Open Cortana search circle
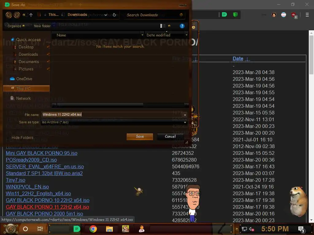 25,229
